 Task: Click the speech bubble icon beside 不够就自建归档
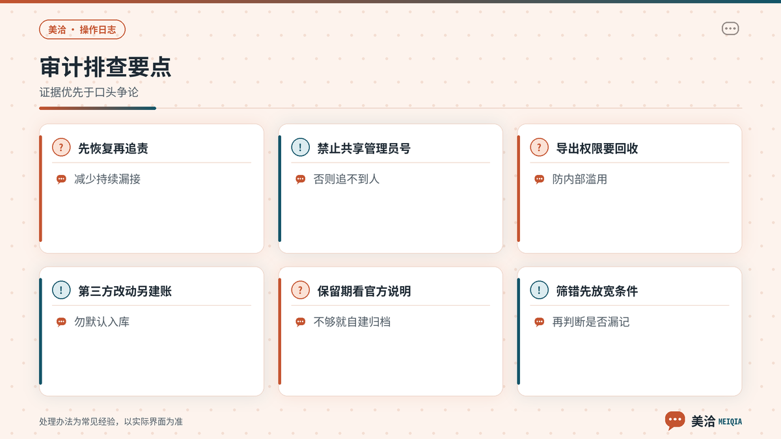pyautogui.click(x=300, y=322)
